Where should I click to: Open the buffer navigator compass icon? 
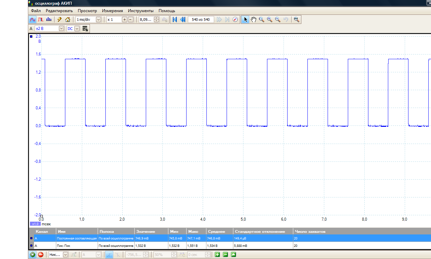coord(235,20)
